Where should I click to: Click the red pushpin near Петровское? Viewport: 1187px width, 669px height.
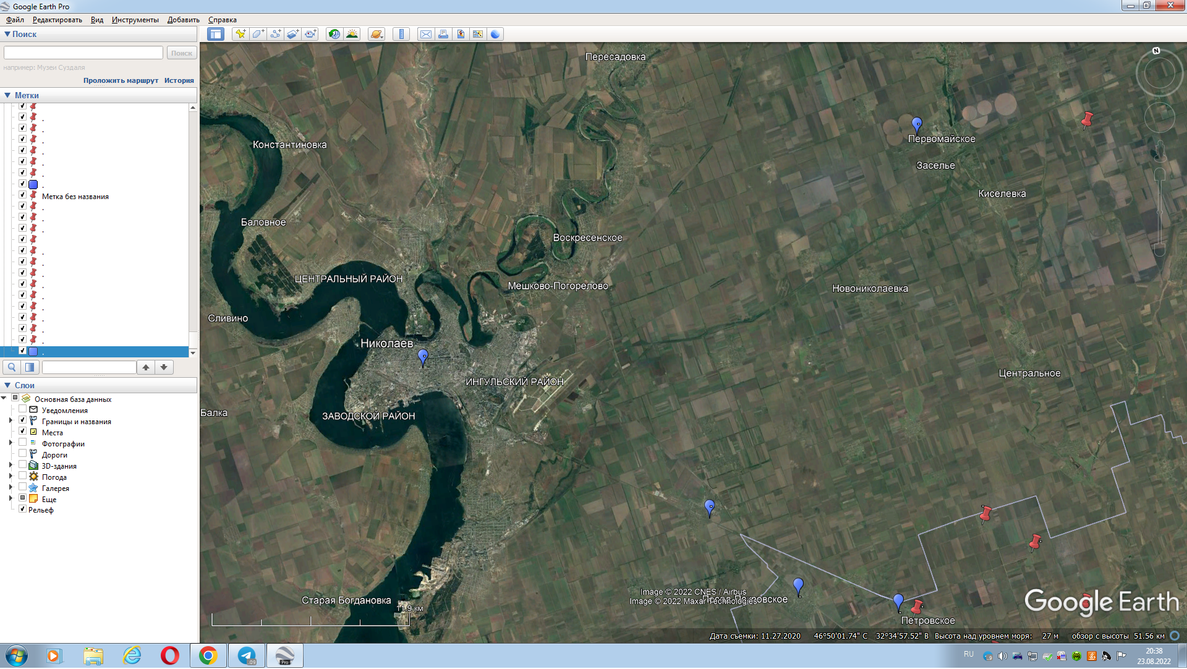[917, 607]
